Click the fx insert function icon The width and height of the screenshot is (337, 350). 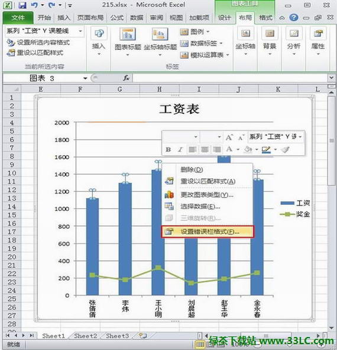point(126,78)
